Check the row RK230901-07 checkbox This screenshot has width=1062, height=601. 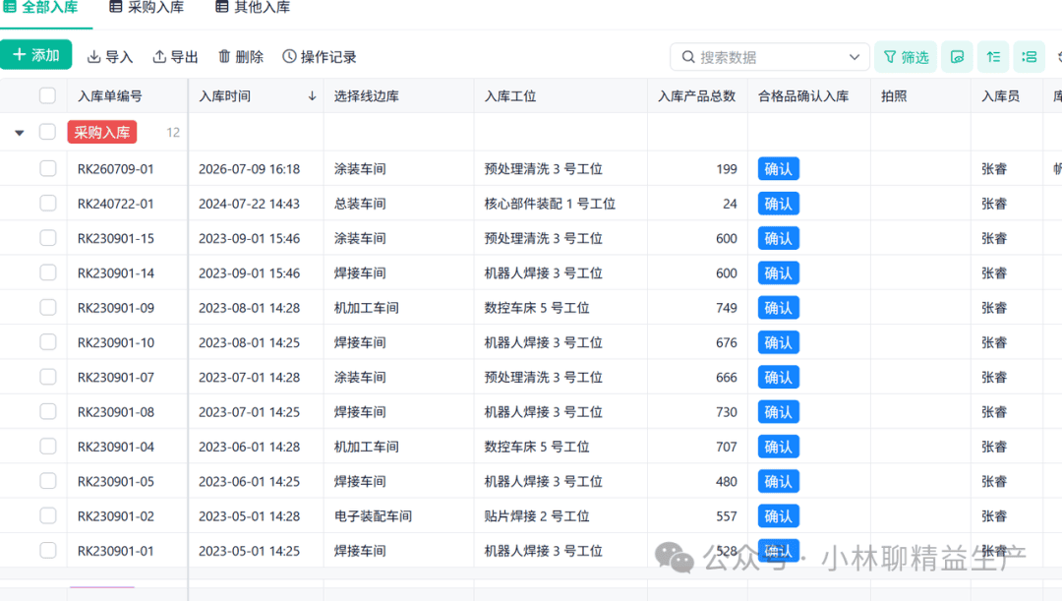47,377
